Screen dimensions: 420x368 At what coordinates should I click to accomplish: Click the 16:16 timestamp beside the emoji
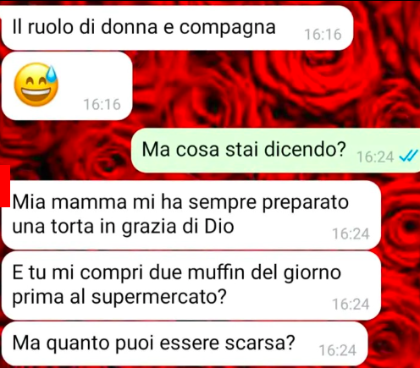coord(102,105)
